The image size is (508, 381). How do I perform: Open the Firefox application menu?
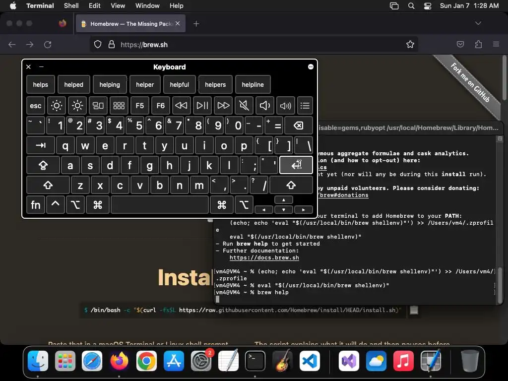496,44
